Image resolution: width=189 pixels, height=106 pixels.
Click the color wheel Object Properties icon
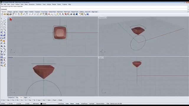(x=68, y=14)
